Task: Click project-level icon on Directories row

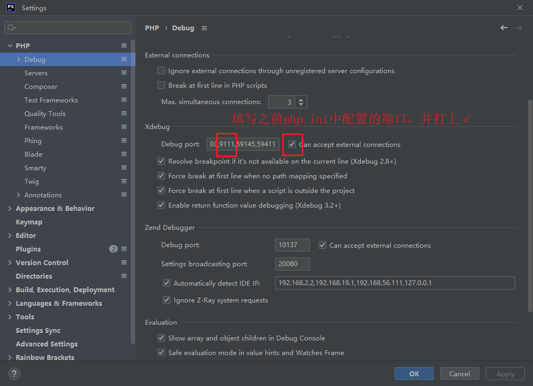Action: 124,276
